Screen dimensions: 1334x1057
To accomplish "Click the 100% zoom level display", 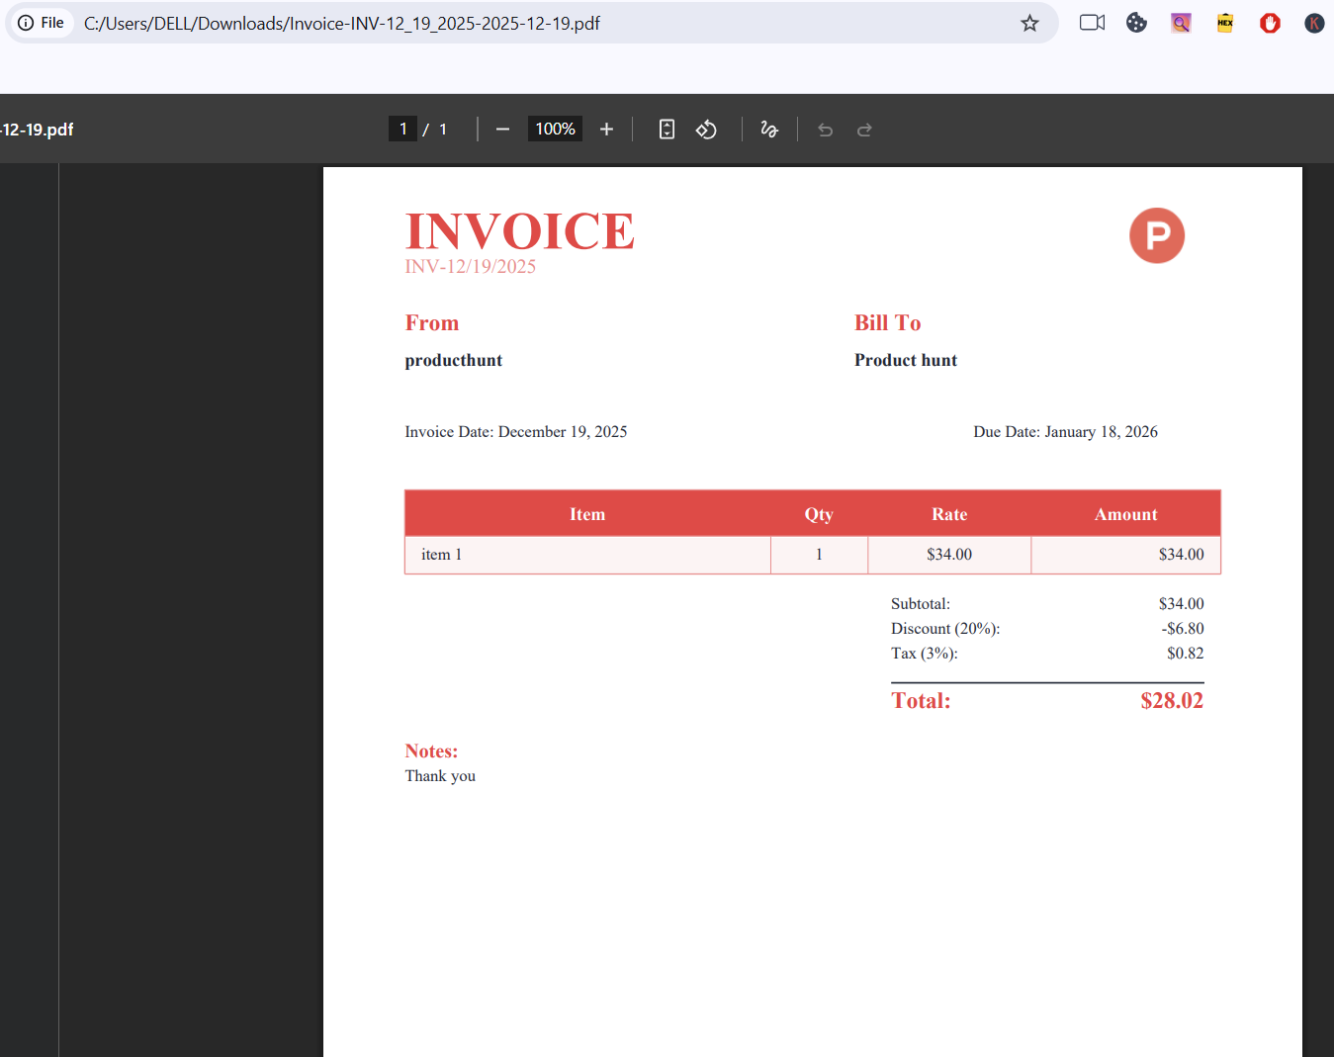I will point(555,129).
